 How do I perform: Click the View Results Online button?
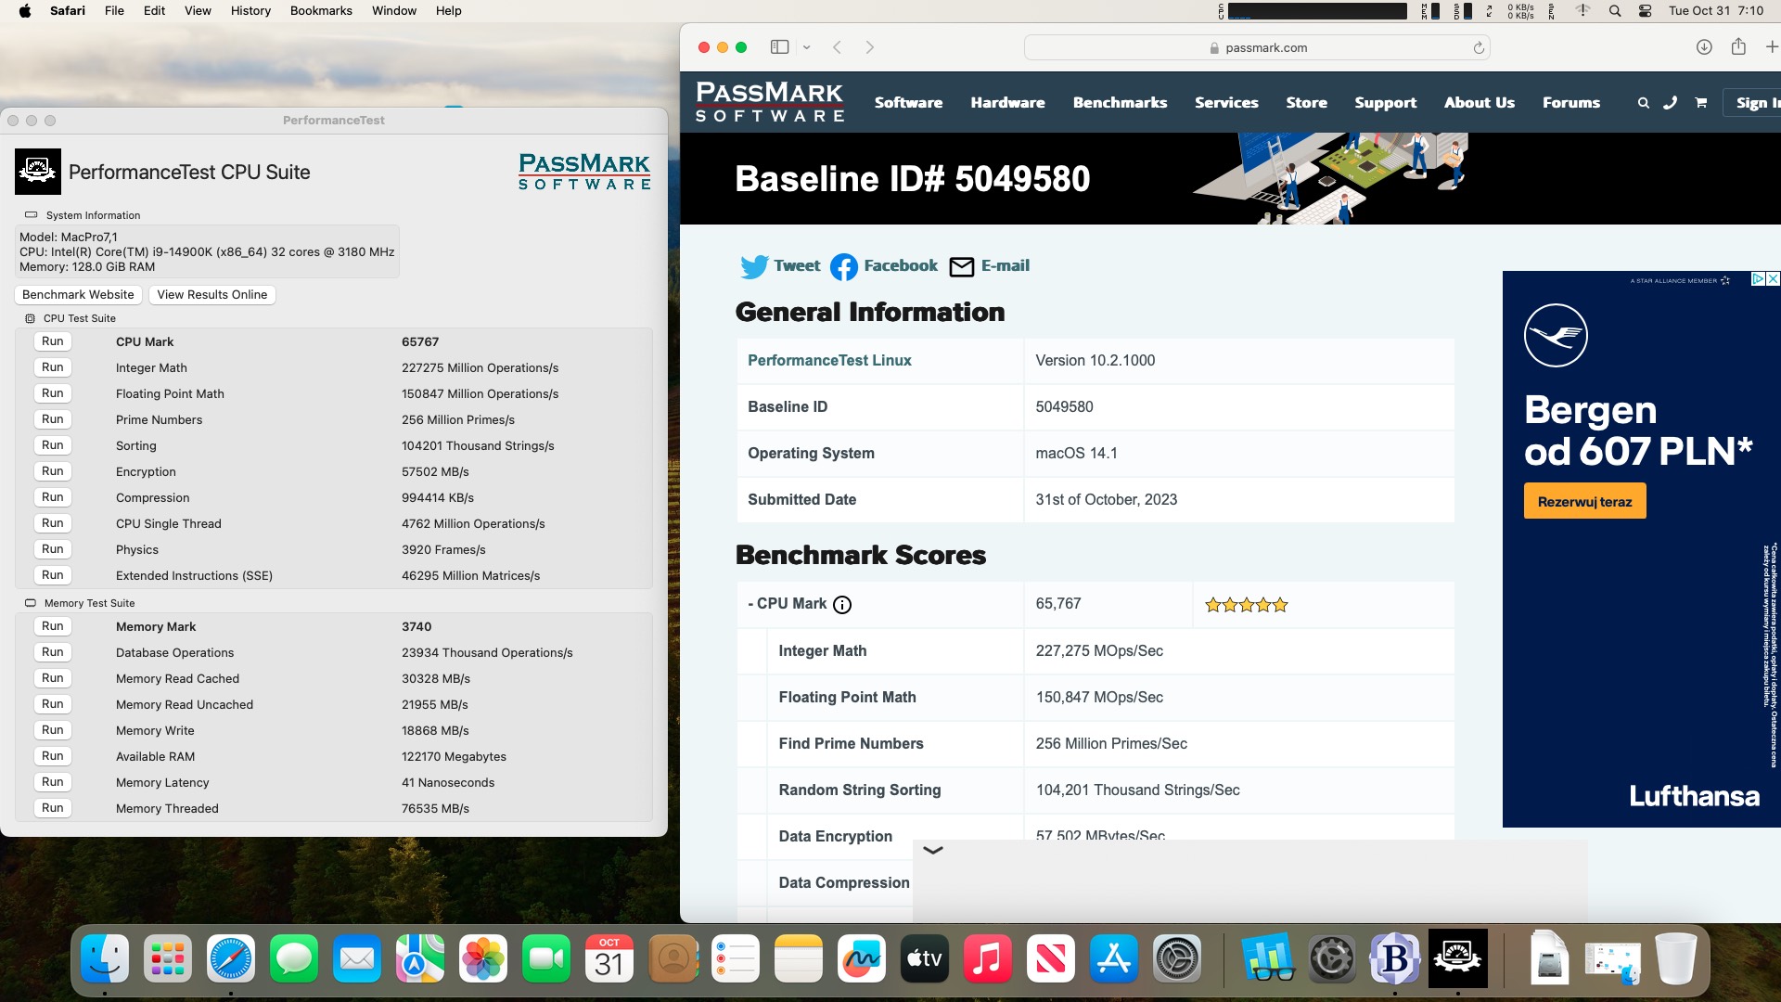(x=211, y=295)
